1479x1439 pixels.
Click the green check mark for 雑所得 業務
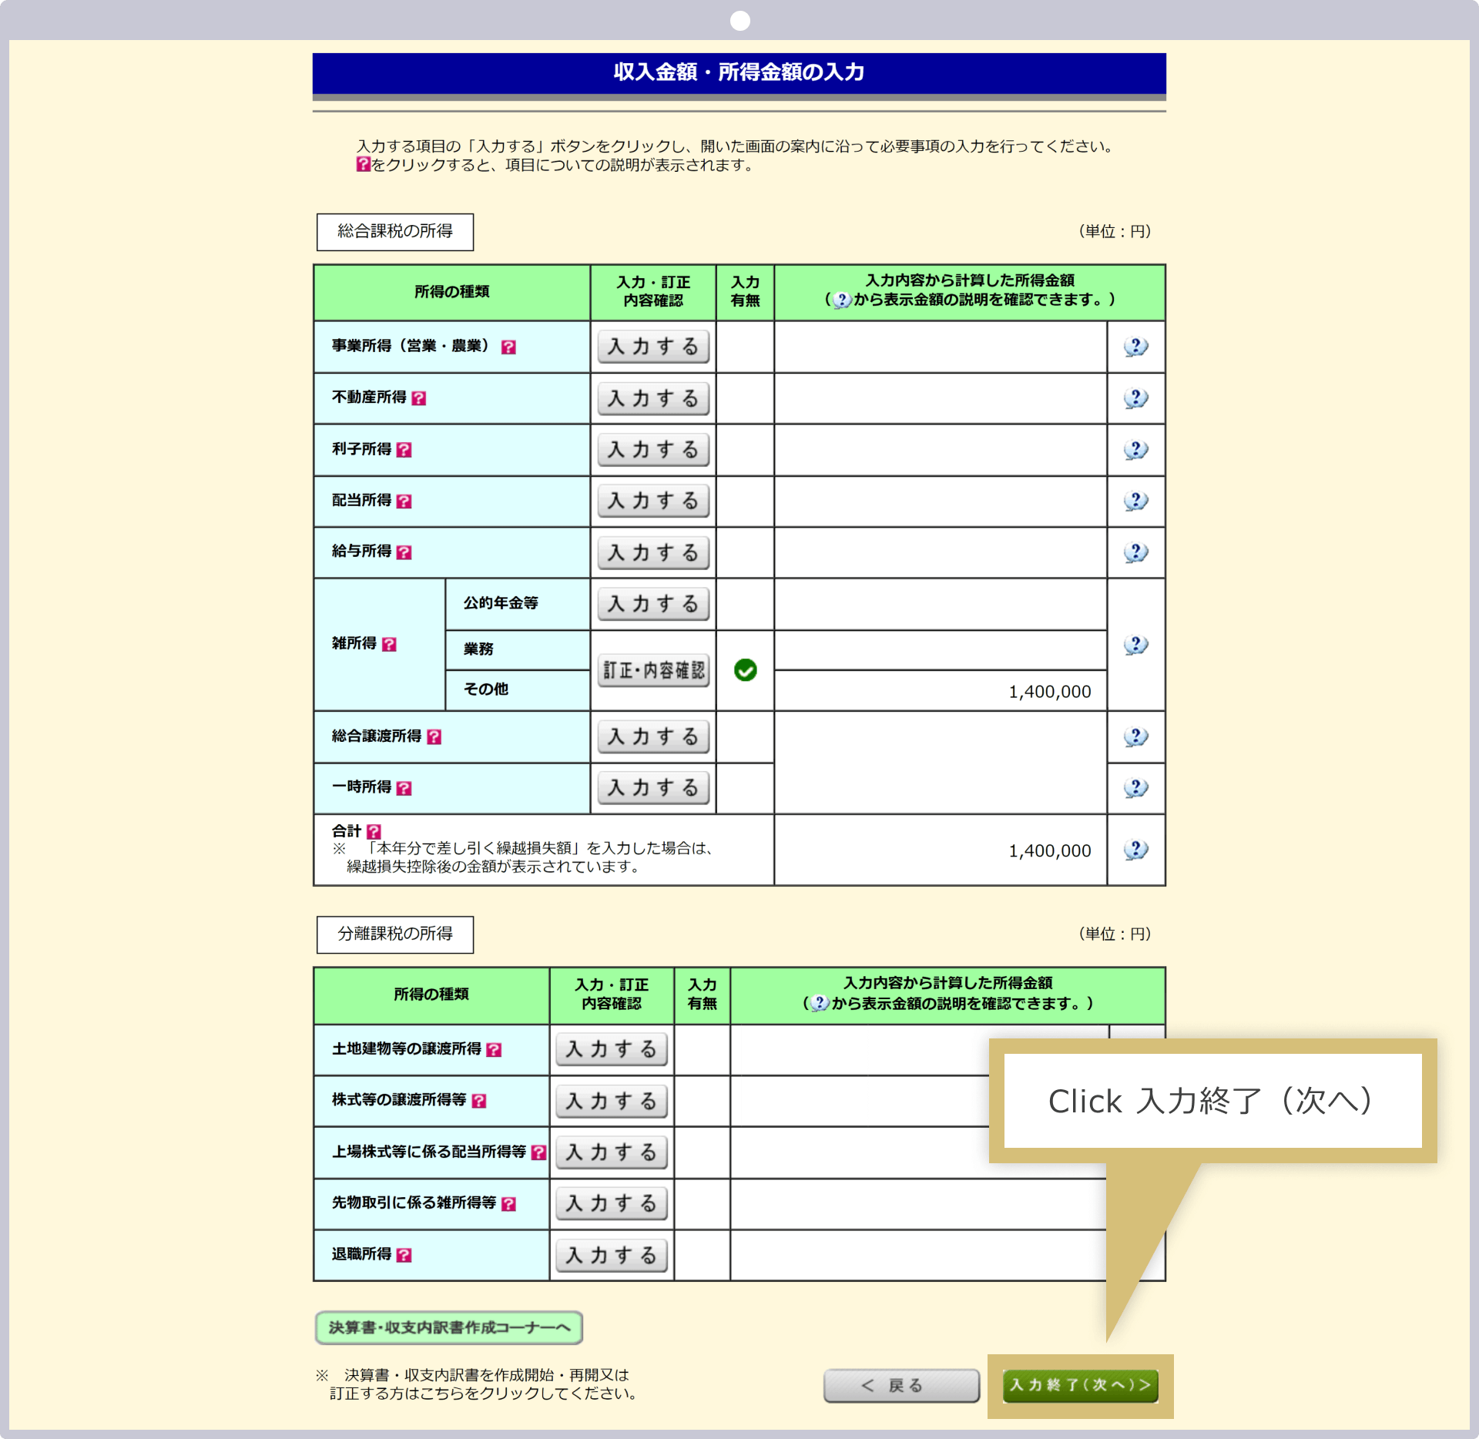[x=745, y=670]
